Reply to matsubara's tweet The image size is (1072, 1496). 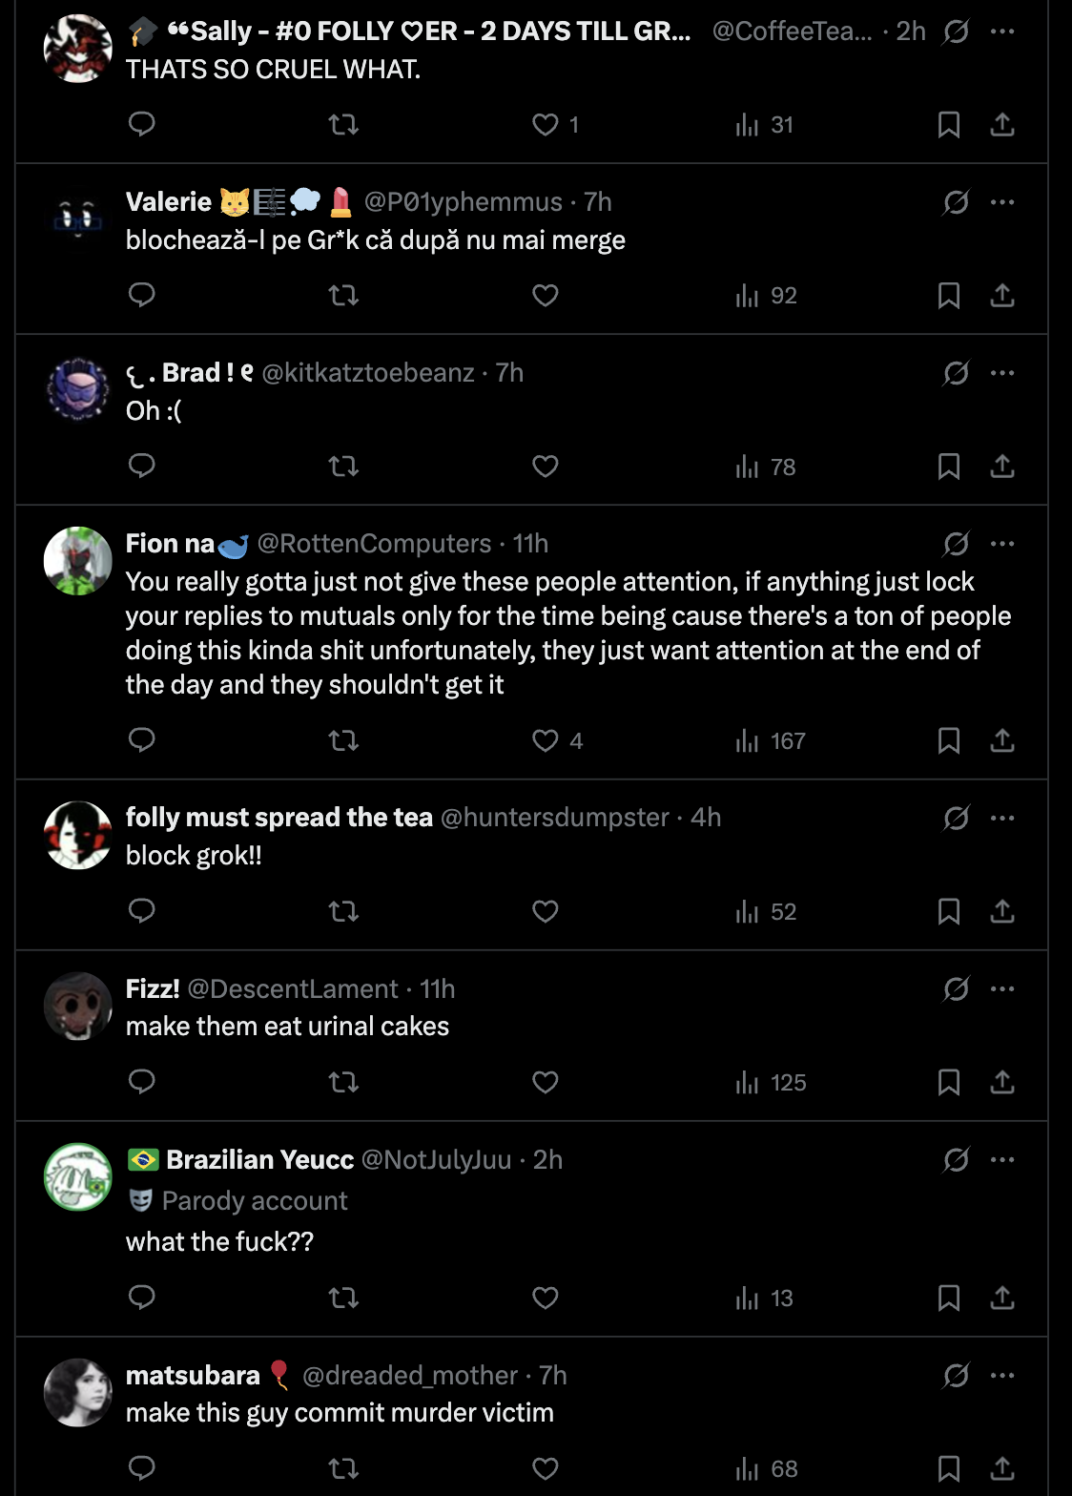coord(142,1468)
